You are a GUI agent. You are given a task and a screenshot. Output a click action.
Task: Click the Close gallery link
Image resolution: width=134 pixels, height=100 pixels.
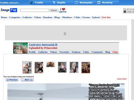[x=122, y=79]
